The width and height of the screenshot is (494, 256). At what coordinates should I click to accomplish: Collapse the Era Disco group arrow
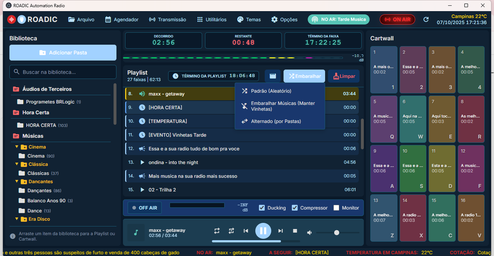[17, 219]
